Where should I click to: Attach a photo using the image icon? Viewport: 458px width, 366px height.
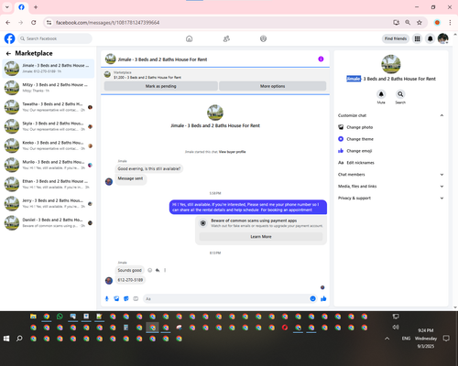point(116,298)
